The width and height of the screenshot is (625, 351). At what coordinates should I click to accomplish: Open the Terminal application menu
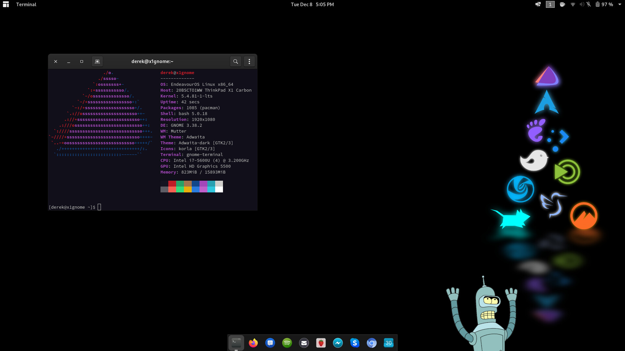pyautogui.click(x=26, y=5)
